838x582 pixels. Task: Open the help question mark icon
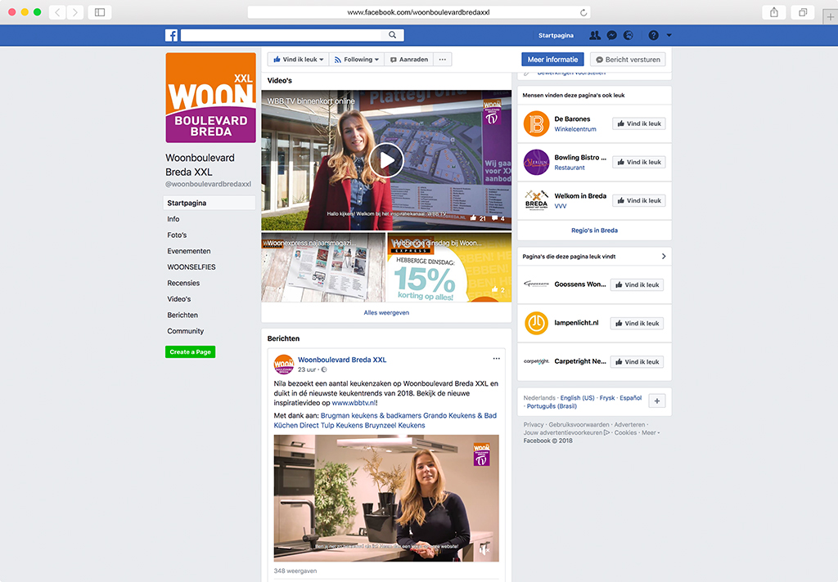pos(653,35)
